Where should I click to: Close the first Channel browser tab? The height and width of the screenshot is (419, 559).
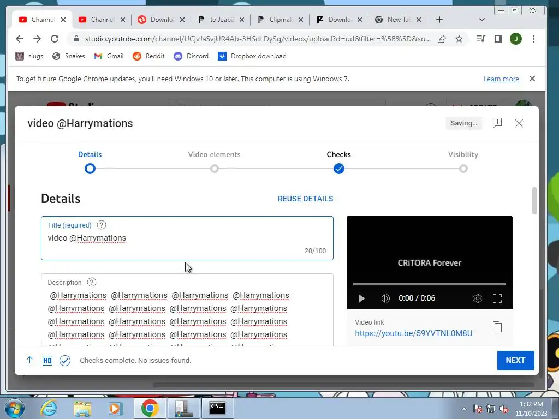(63, 20)
